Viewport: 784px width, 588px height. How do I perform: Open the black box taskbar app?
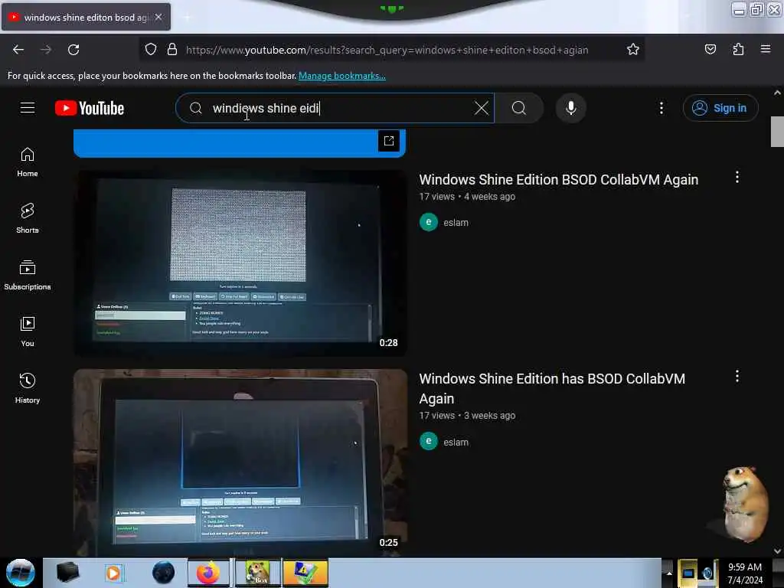click(x=67, y=573)
